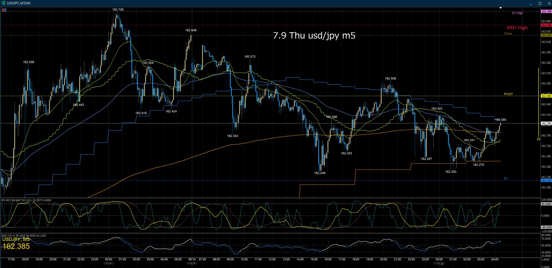The height and width of the screenshot is (268, 552).
Task: Open the red-blue one-click trading panel icon
Action: 4,10
